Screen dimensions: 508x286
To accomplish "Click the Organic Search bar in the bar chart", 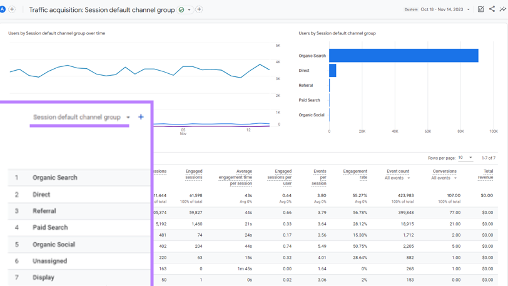I will [404, 56].
